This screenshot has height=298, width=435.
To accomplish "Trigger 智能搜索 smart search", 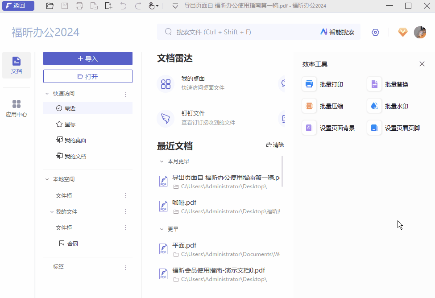I will (x=338, y=32).
